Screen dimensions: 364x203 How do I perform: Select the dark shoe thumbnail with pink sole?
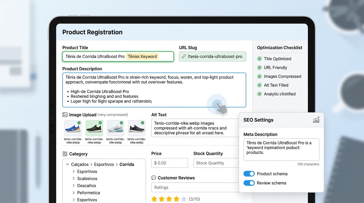[x=136, y=128]
